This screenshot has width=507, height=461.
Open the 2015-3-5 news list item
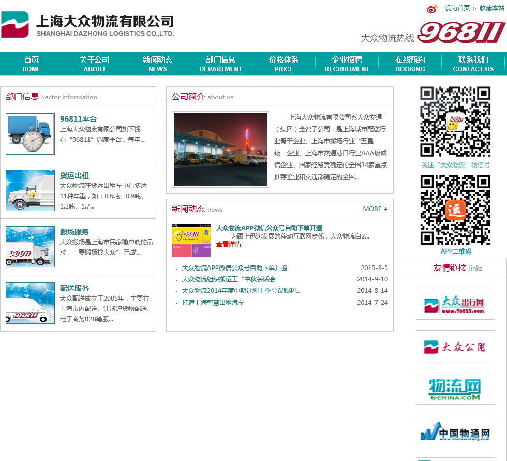pyautogui.click(x=234, y=267)
